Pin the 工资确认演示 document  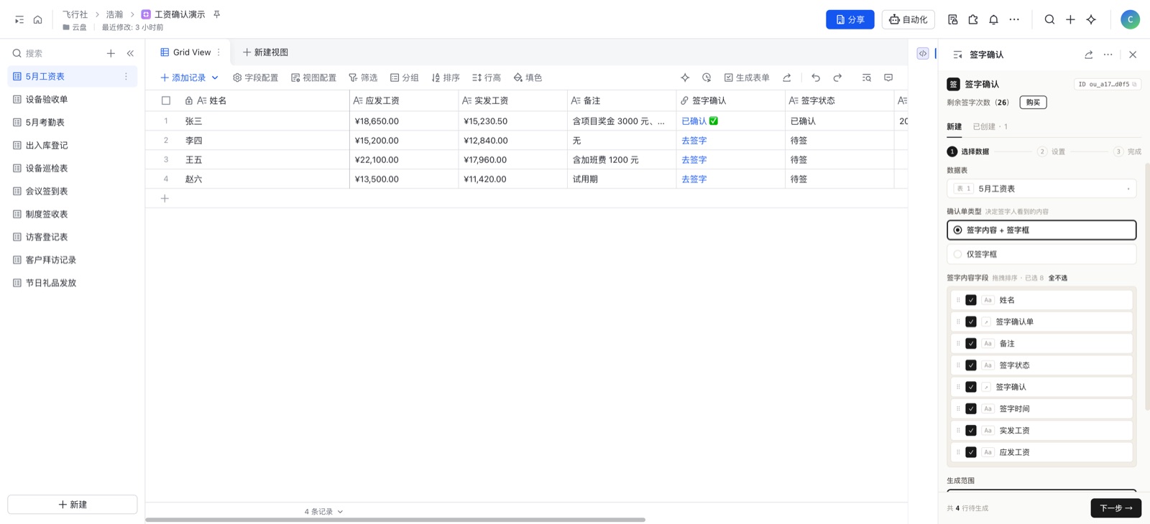[x=216, y=14]
